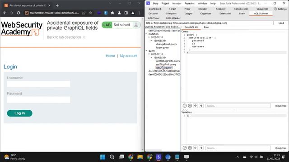This screenshot has height=162, width=289.
Task: Open weather widget on taskbar
Action: (x=15, y=157)
